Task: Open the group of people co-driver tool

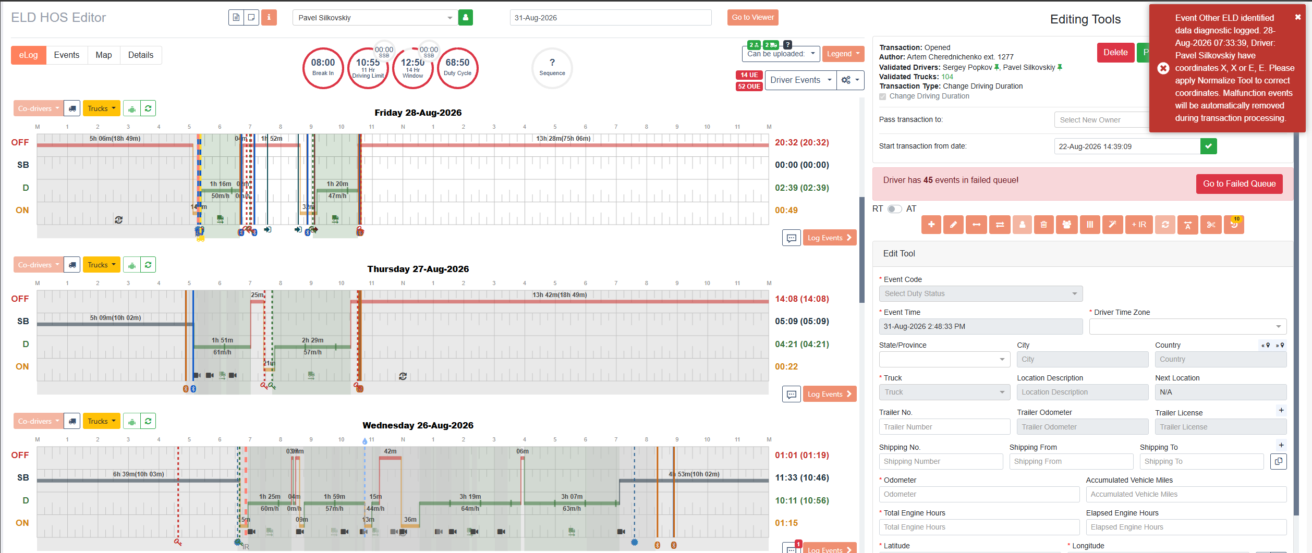Action: [1067, 225]
